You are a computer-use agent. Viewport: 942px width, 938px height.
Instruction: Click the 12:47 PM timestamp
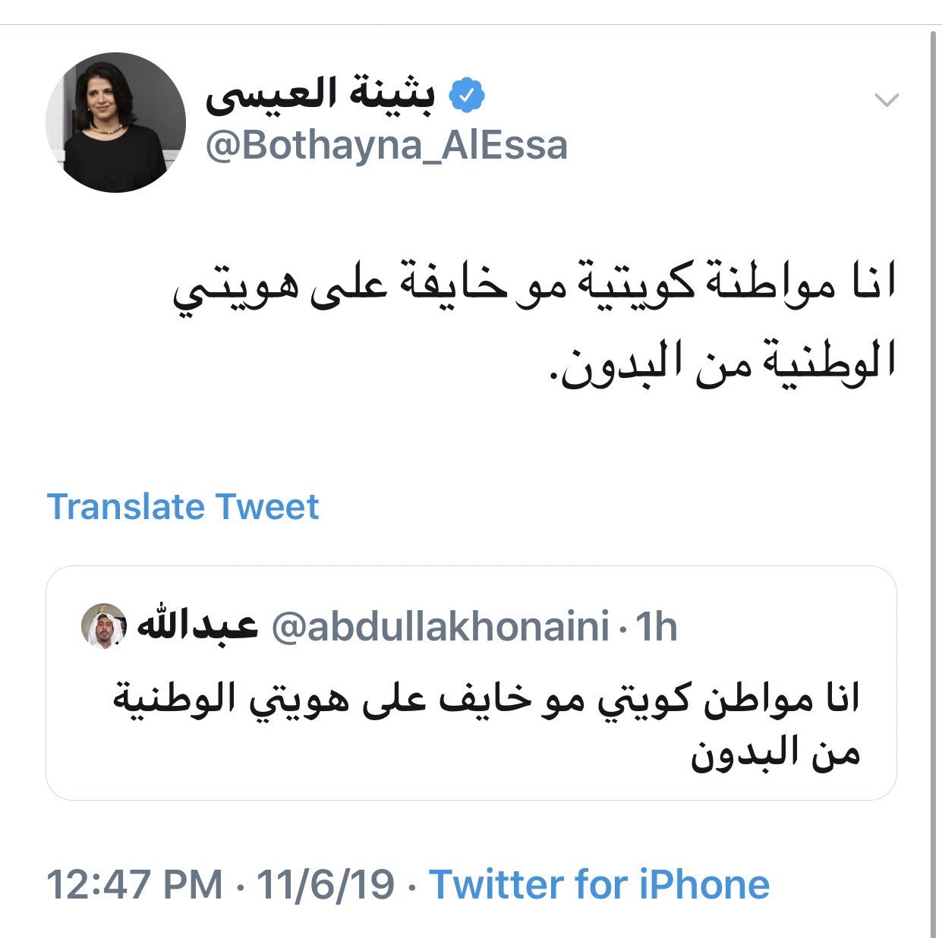point(135,885)
